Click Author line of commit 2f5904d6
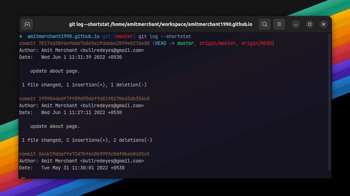 [x=82, y=106]
